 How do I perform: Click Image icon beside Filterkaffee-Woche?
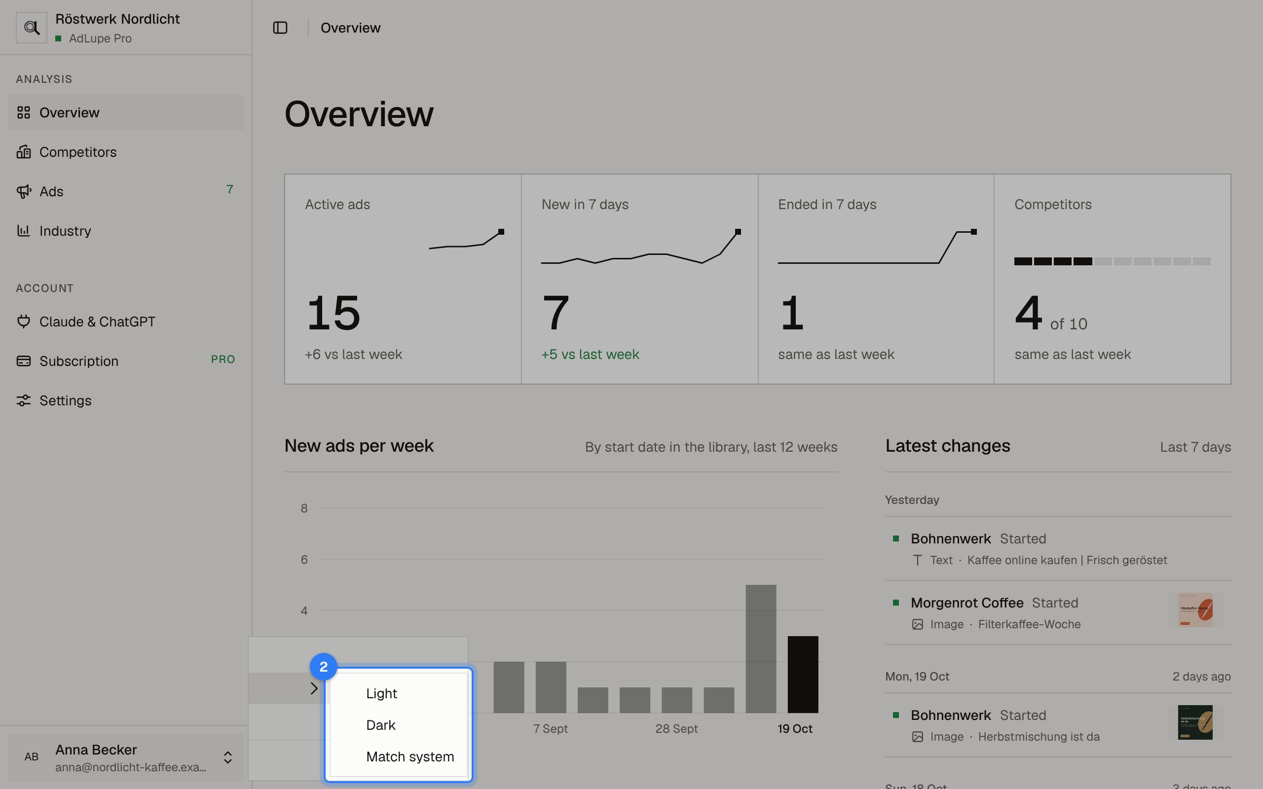click(x=918, y=624)
